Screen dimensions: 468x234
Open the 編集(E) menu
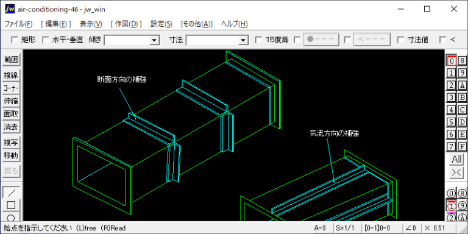click(56, 24)
